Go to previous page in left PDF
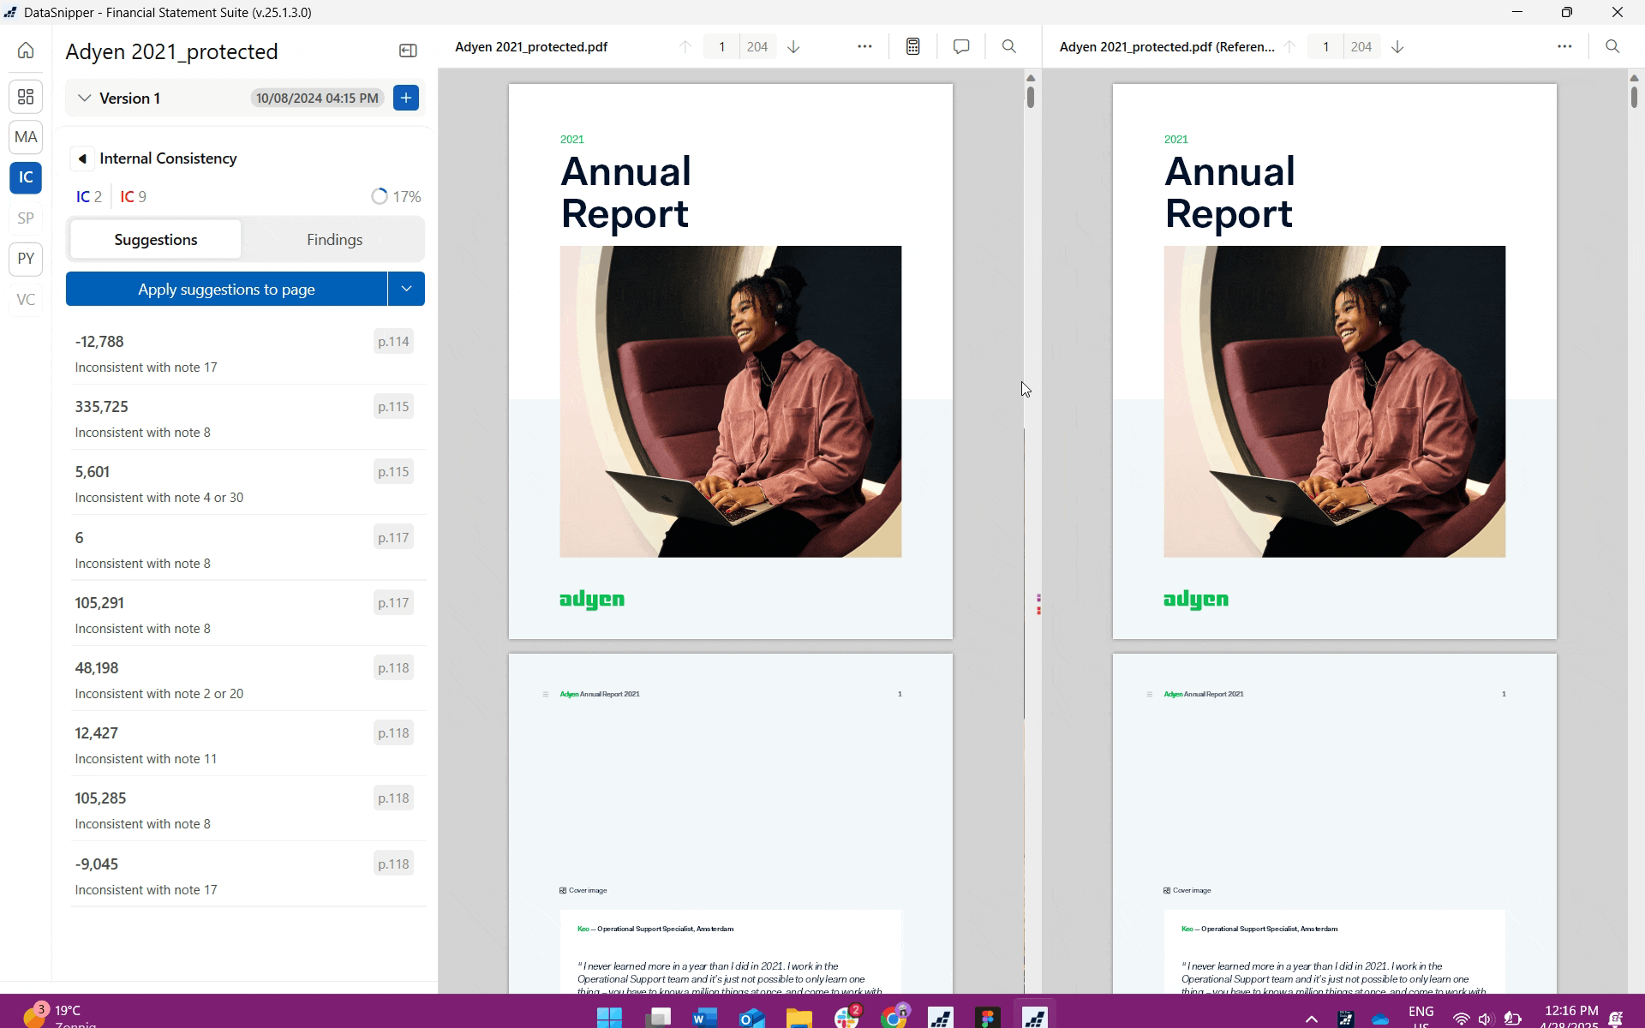Viewport: 1645px width, 1028px height. pos(685,47)
